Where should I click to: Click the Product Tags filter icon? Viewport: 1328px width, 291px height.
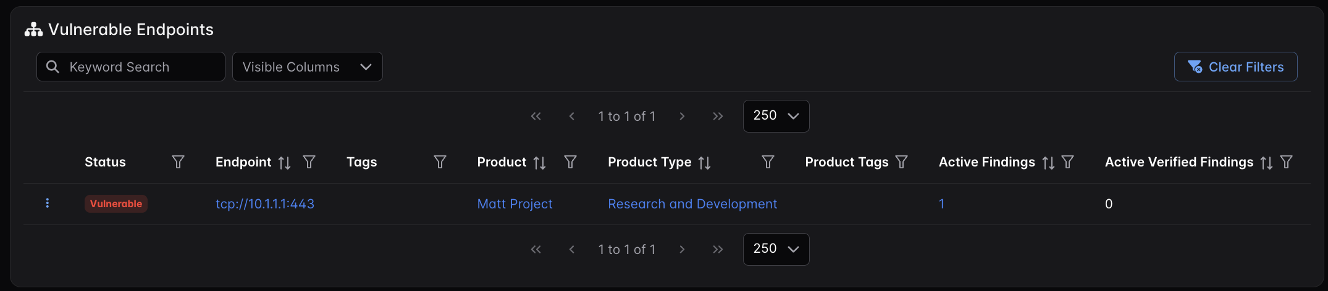click(x=901, y=162)
